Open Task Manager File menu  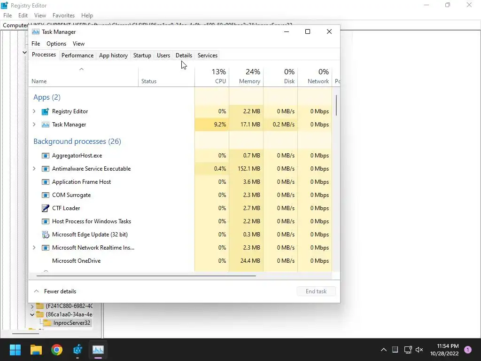36,44
